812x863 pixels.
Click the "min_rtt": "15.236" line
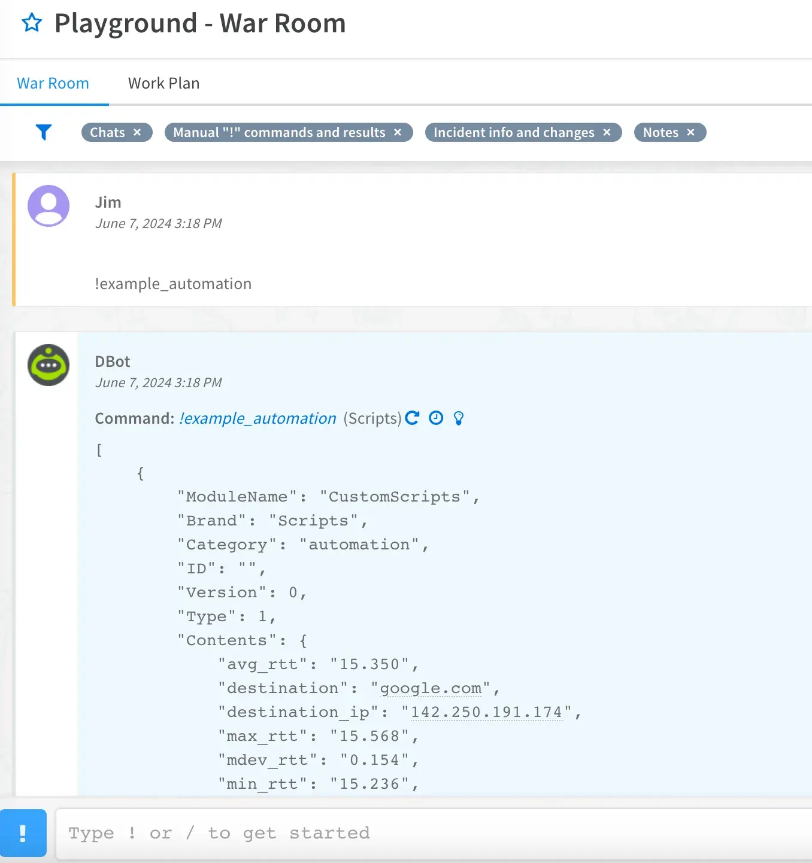tap(318, 784)
